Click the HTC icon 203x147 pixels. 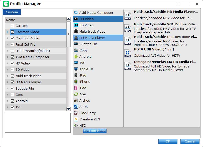point(76,125)
